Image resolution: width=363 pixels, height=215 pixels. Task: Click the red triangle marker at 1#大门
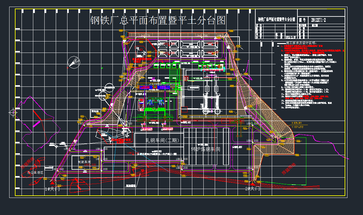[52, 183]
